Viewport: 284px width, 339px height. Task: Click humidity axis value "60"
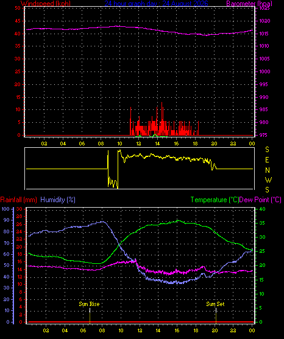pyautogui.click(x=7, y=254)
